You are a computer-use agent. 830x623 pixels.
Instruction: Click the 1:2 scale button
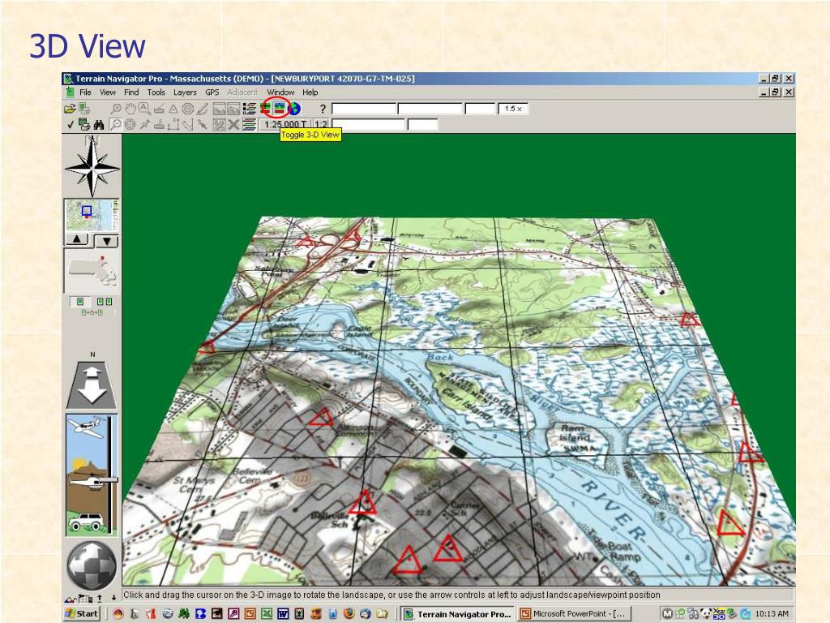point(321,124)
